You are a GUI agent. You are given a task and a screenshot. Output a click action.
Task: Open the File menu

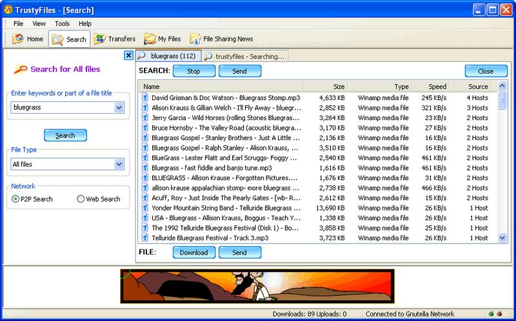coord(19,23)
